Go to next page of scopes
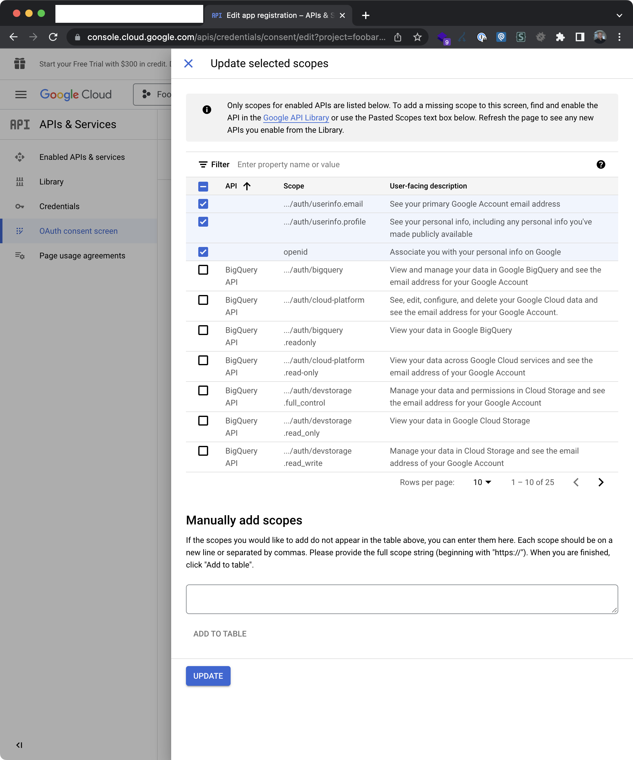 click(600, 482)
